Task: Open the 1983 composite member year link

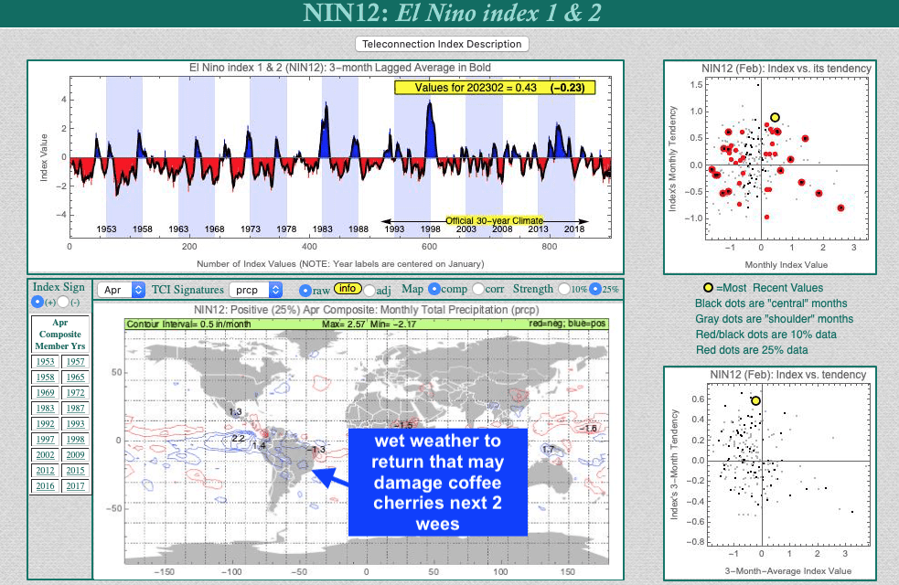Action: [x=45, y=408]
